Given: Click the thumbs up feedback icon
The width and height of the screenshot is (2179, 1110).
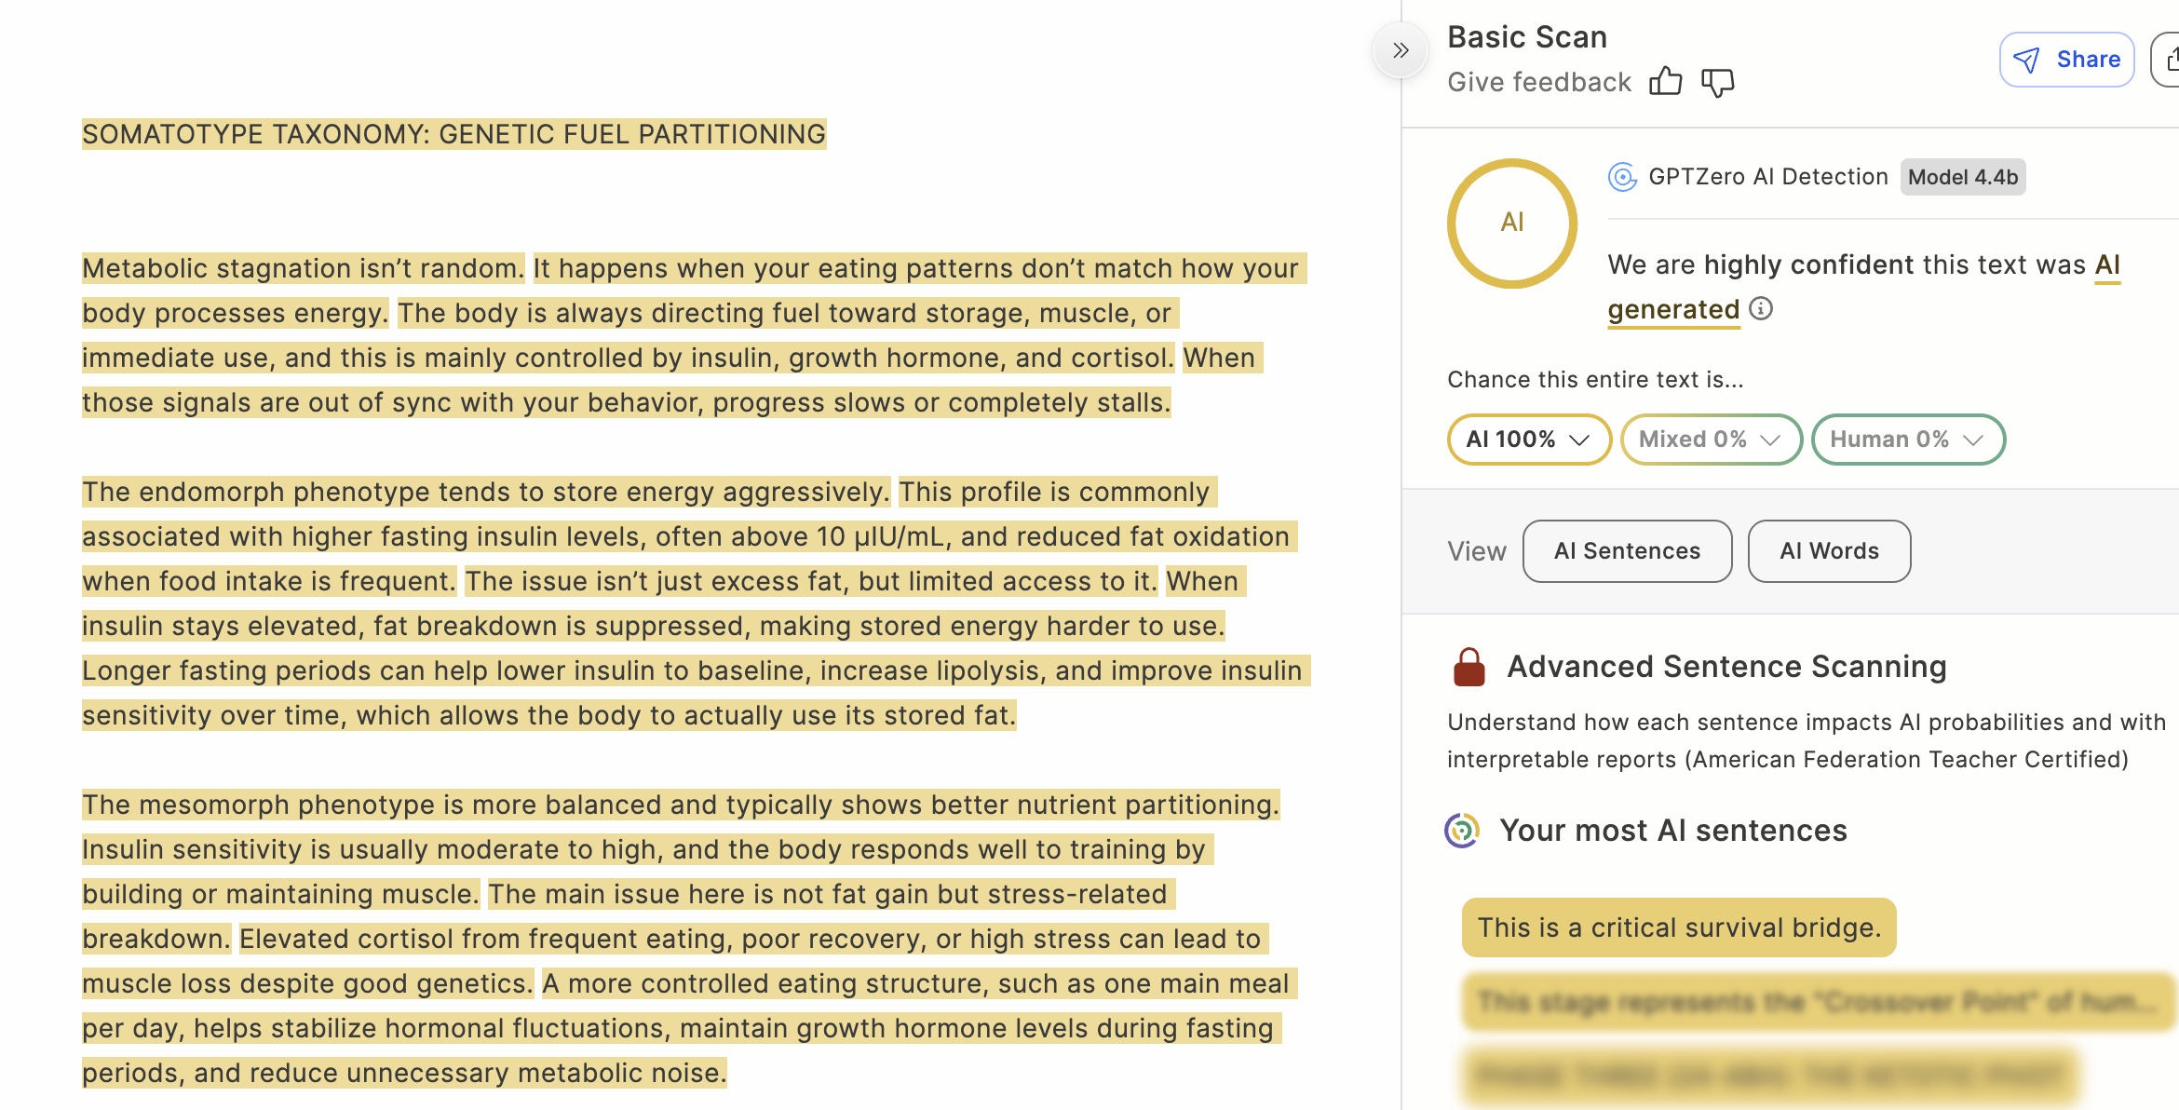Looking at the screenshot, I should [x=1666, y=82].
